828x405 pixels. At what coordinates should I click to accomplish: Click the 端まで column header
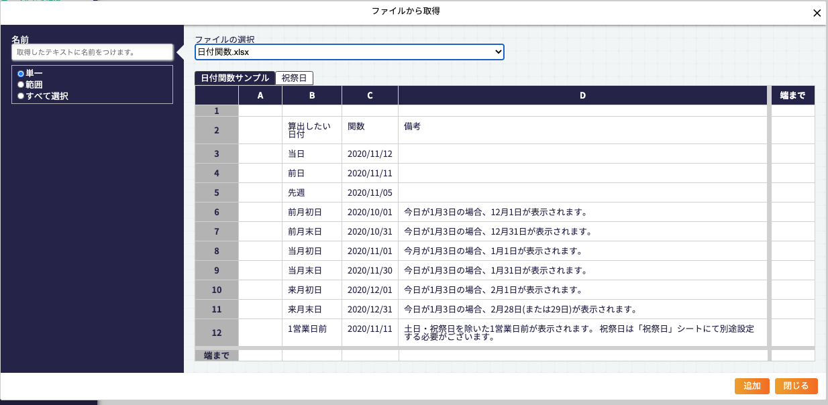793,95
